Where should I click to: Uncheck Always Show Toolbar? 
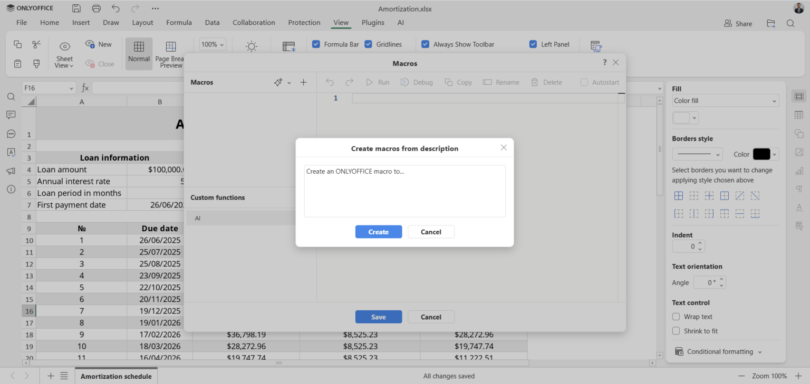click(425, 44)
